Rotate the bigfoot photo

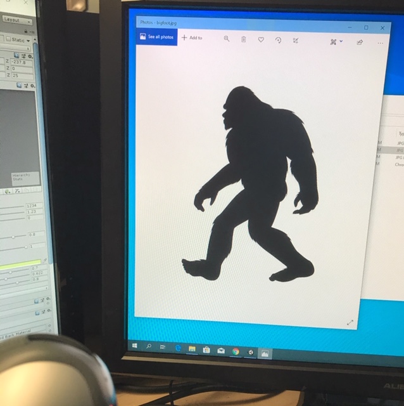pos(278,40)
